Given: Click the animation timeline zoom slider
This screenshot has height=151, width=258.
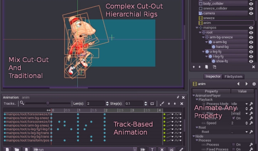Looking at the screenshot, I should pyautogui.click(x=47, y=103).
